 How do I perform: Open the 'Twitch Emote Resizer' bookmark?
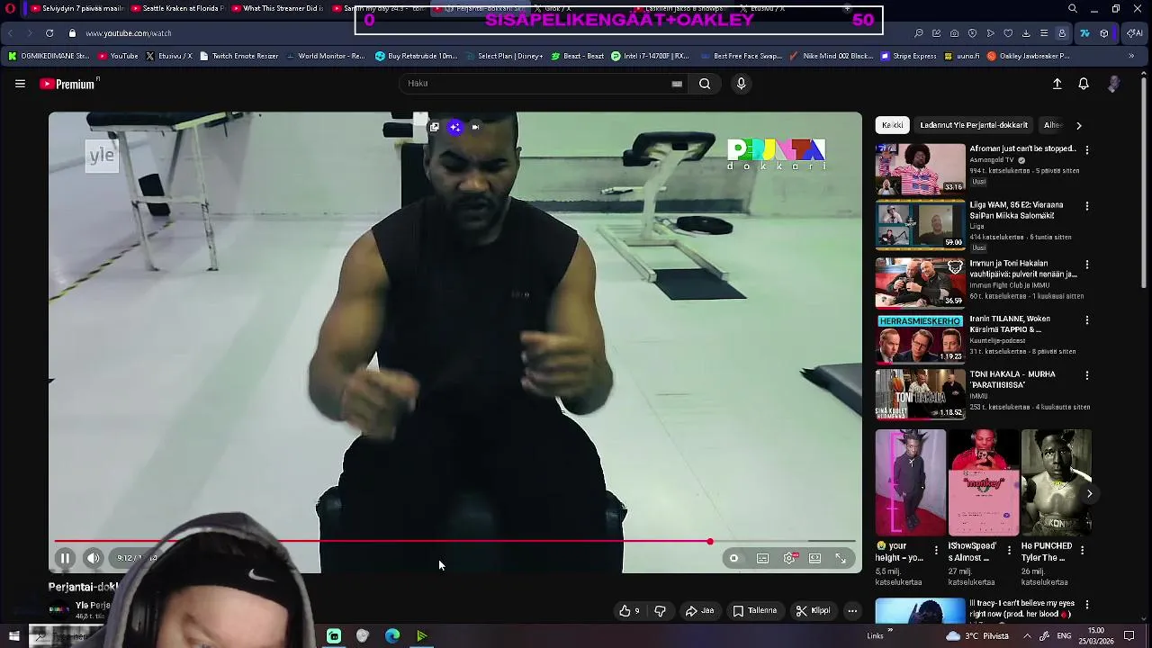coord(239,56)
